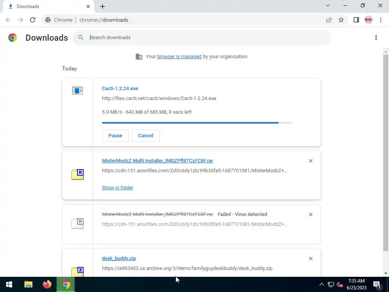Remove the desk_buddy.zip entry
Viewport: 389px width, 292px height.
tap(311, 259)
